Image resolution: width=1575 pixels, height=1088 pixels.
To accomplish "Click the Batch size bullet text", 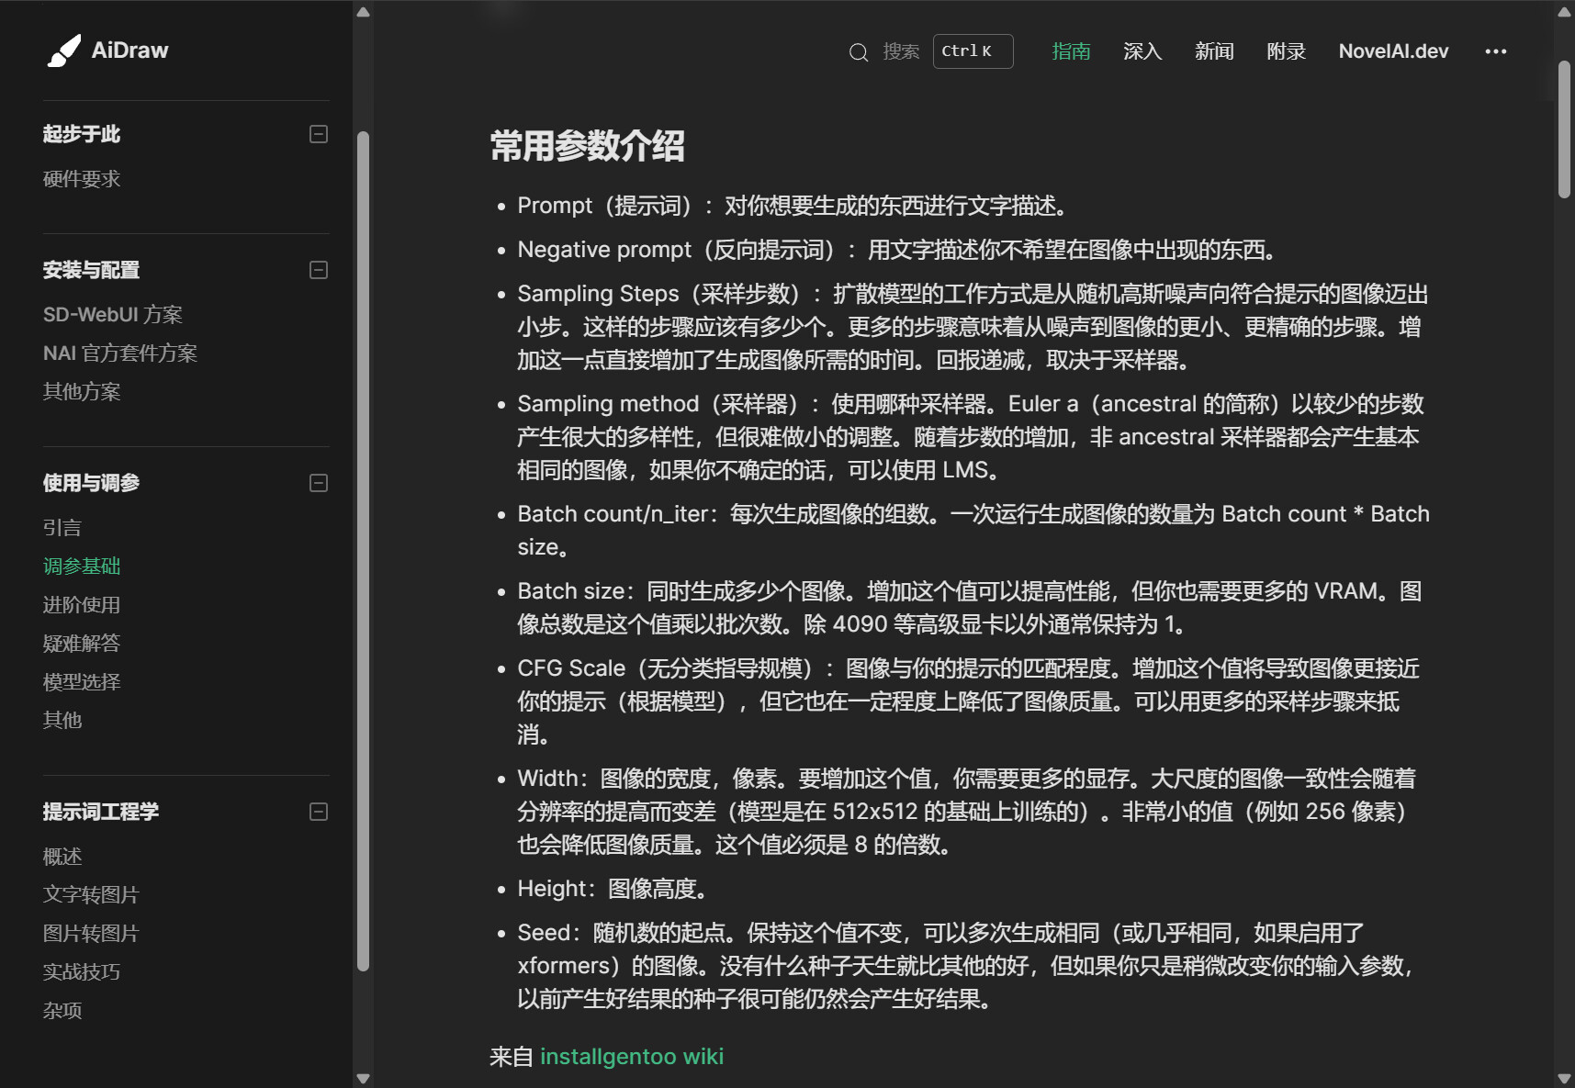I will pos(970,608).
